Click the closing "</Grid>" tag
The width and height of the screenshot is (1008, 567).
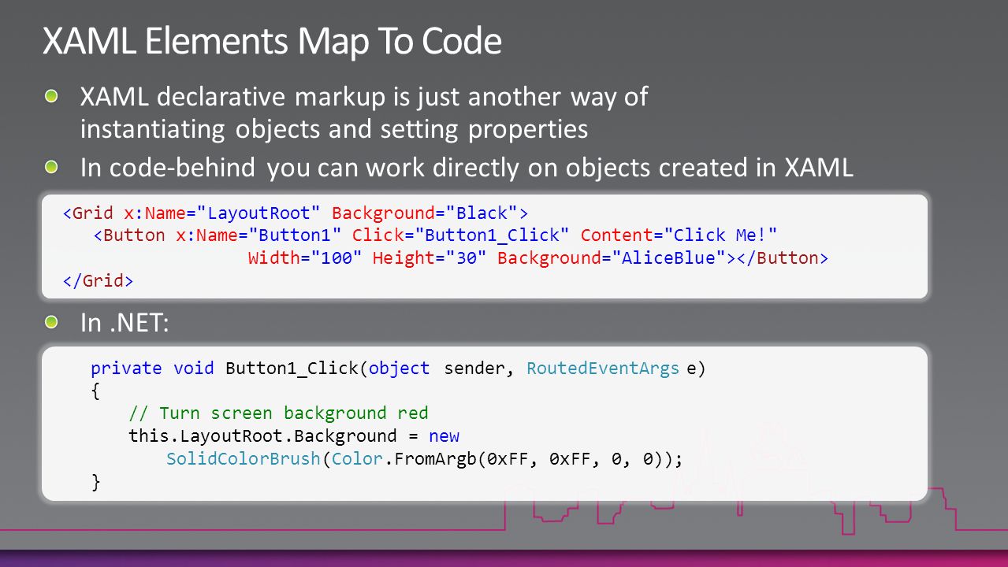tap(99, 281)
